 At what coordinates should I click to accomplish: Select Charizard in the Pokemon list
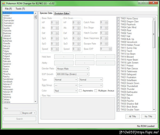click(18, 26)
